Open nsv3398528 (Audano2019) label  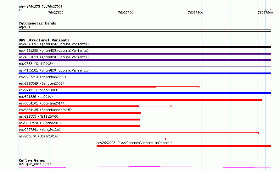41,123
